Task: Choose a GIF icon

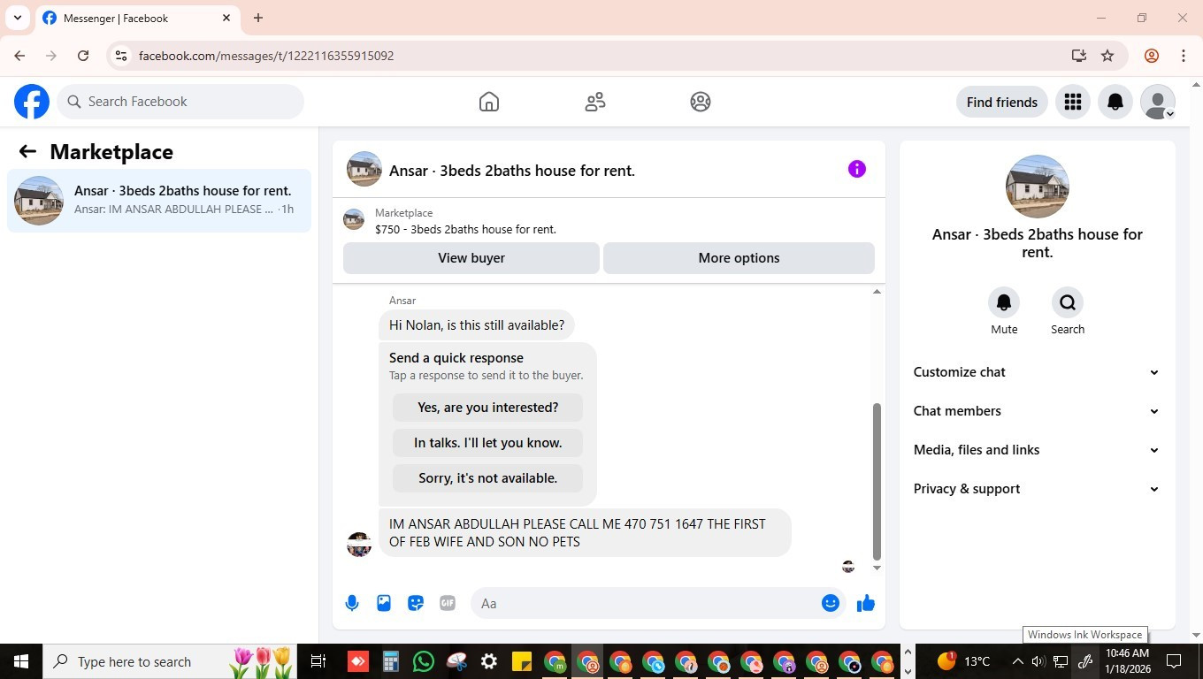Action: tap(448, 603)
